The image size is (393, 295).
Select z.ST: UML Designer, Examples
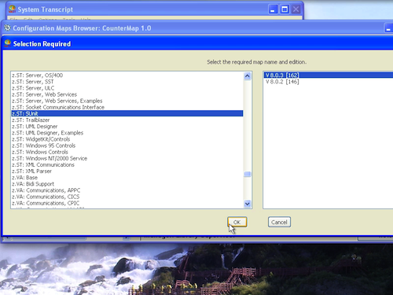(x=127, y=133)
